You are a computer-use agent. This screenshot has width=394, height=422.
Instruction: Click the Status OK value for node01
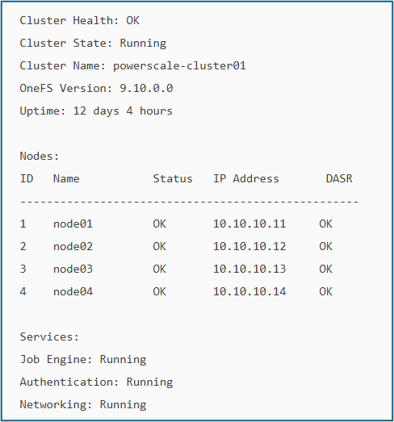click(x=159, y=224)
